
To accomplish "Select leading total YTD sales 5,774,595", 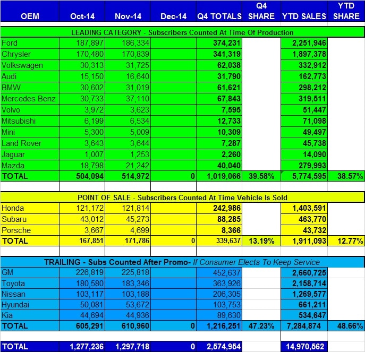I will tap(304, 176).
